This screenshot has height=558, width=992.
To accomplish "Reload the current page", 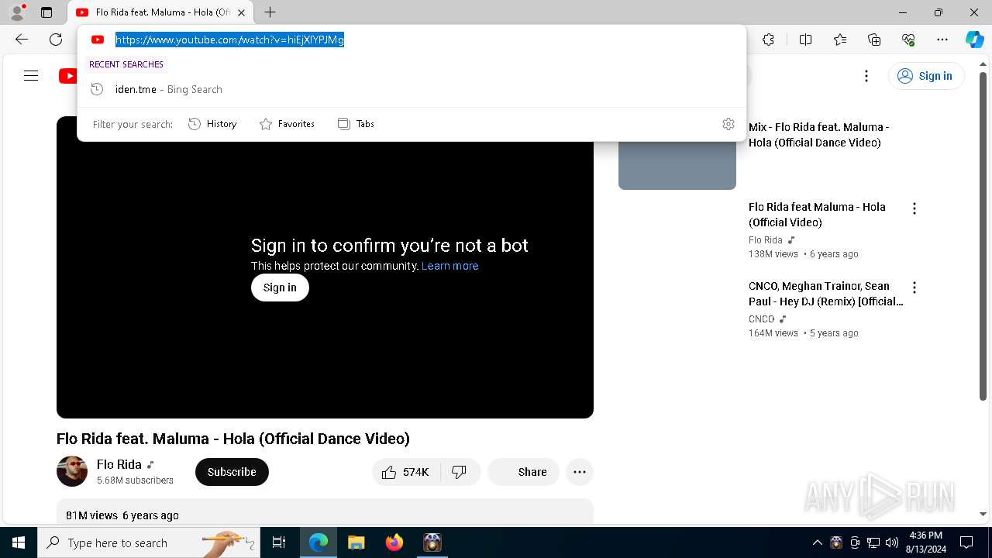I will pos(56,40).
